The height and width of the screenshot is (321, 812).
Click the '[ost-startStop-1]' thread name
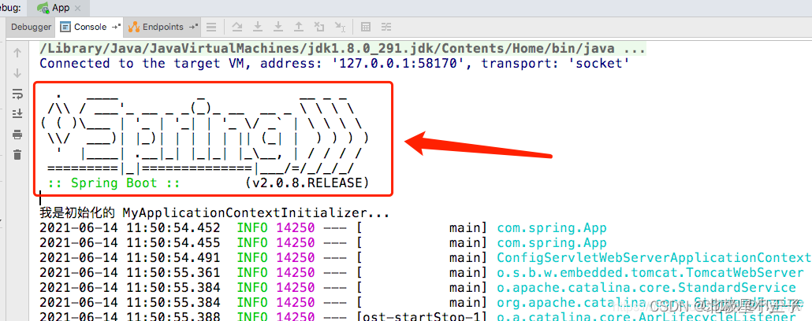point(422,317)
